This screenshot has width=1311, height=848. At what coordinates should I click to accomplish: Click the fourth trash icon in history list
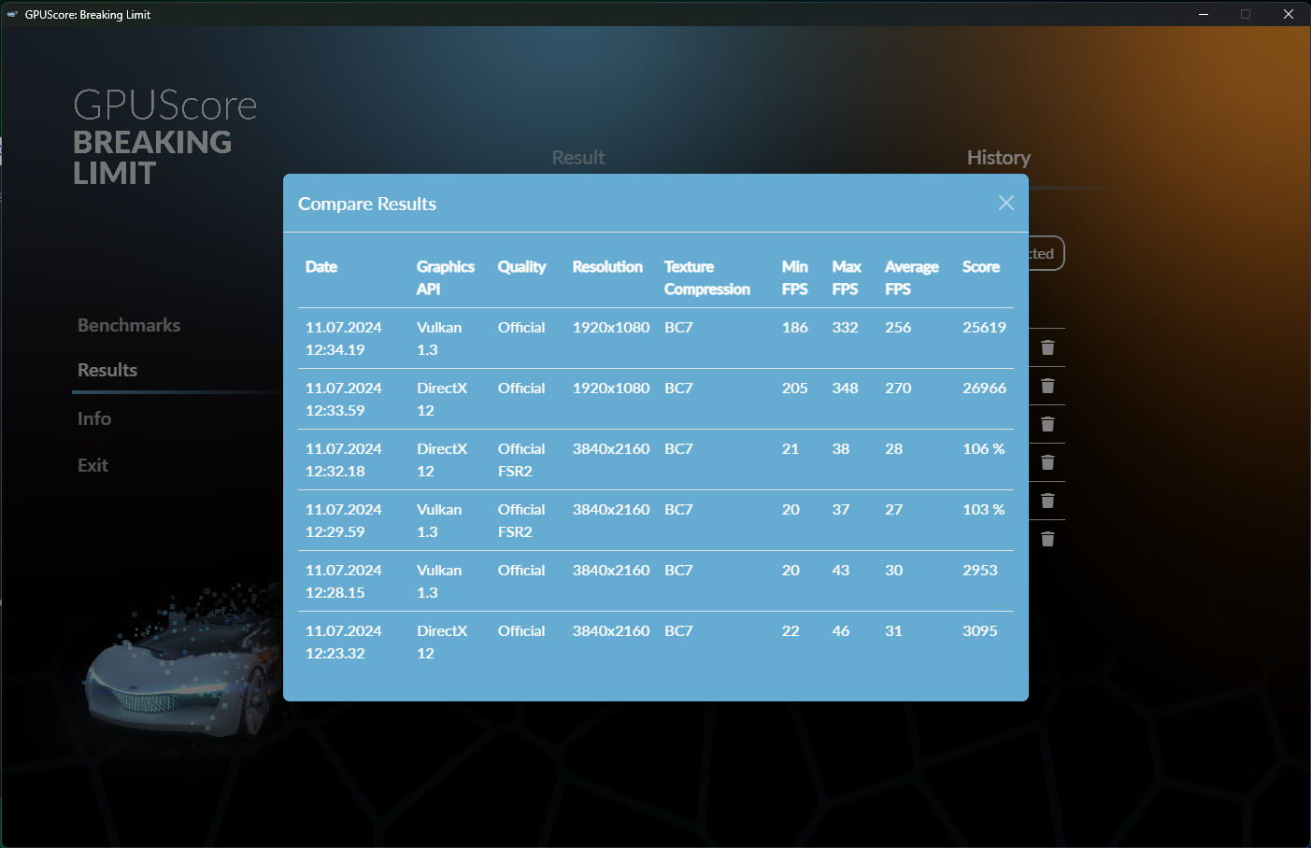coord(1047,462)
